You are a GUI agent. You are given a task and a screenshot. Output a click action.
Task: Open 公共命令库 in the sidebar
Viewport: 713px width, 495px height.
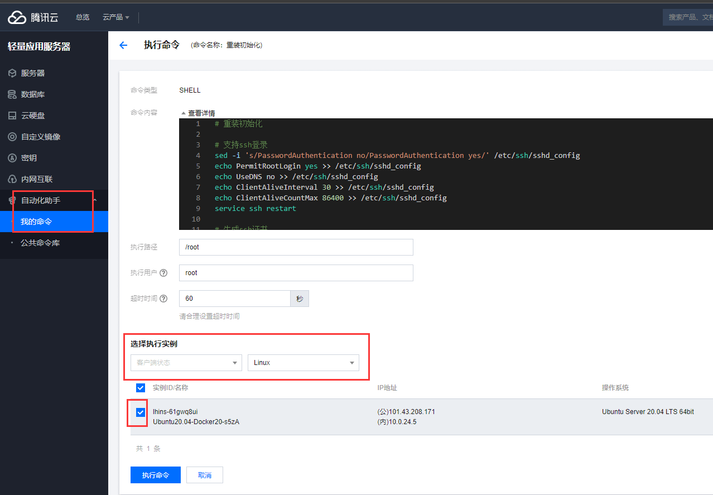[40, 243]
